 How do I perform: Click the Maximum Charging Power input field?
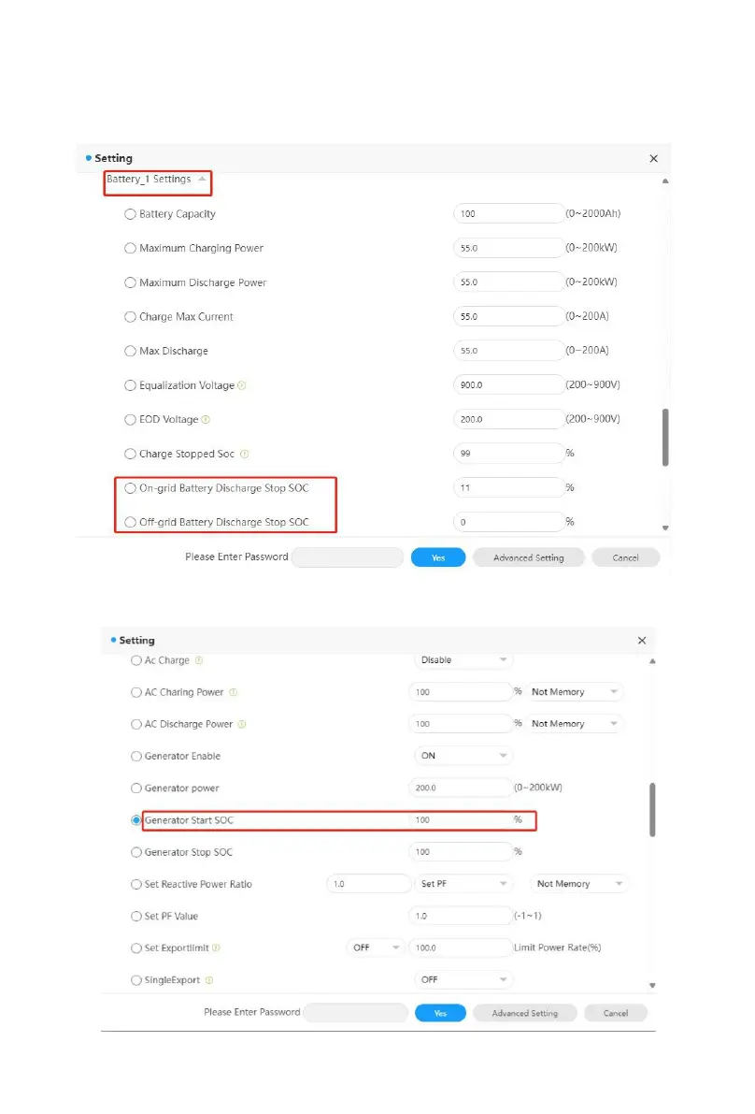tap(508, 249)
